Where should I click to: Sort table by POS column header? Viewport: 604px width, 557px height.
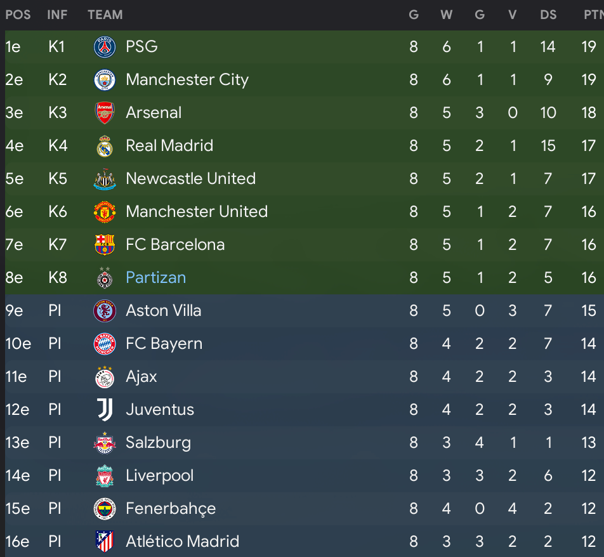pyautogui.click(x=18, y=15)
